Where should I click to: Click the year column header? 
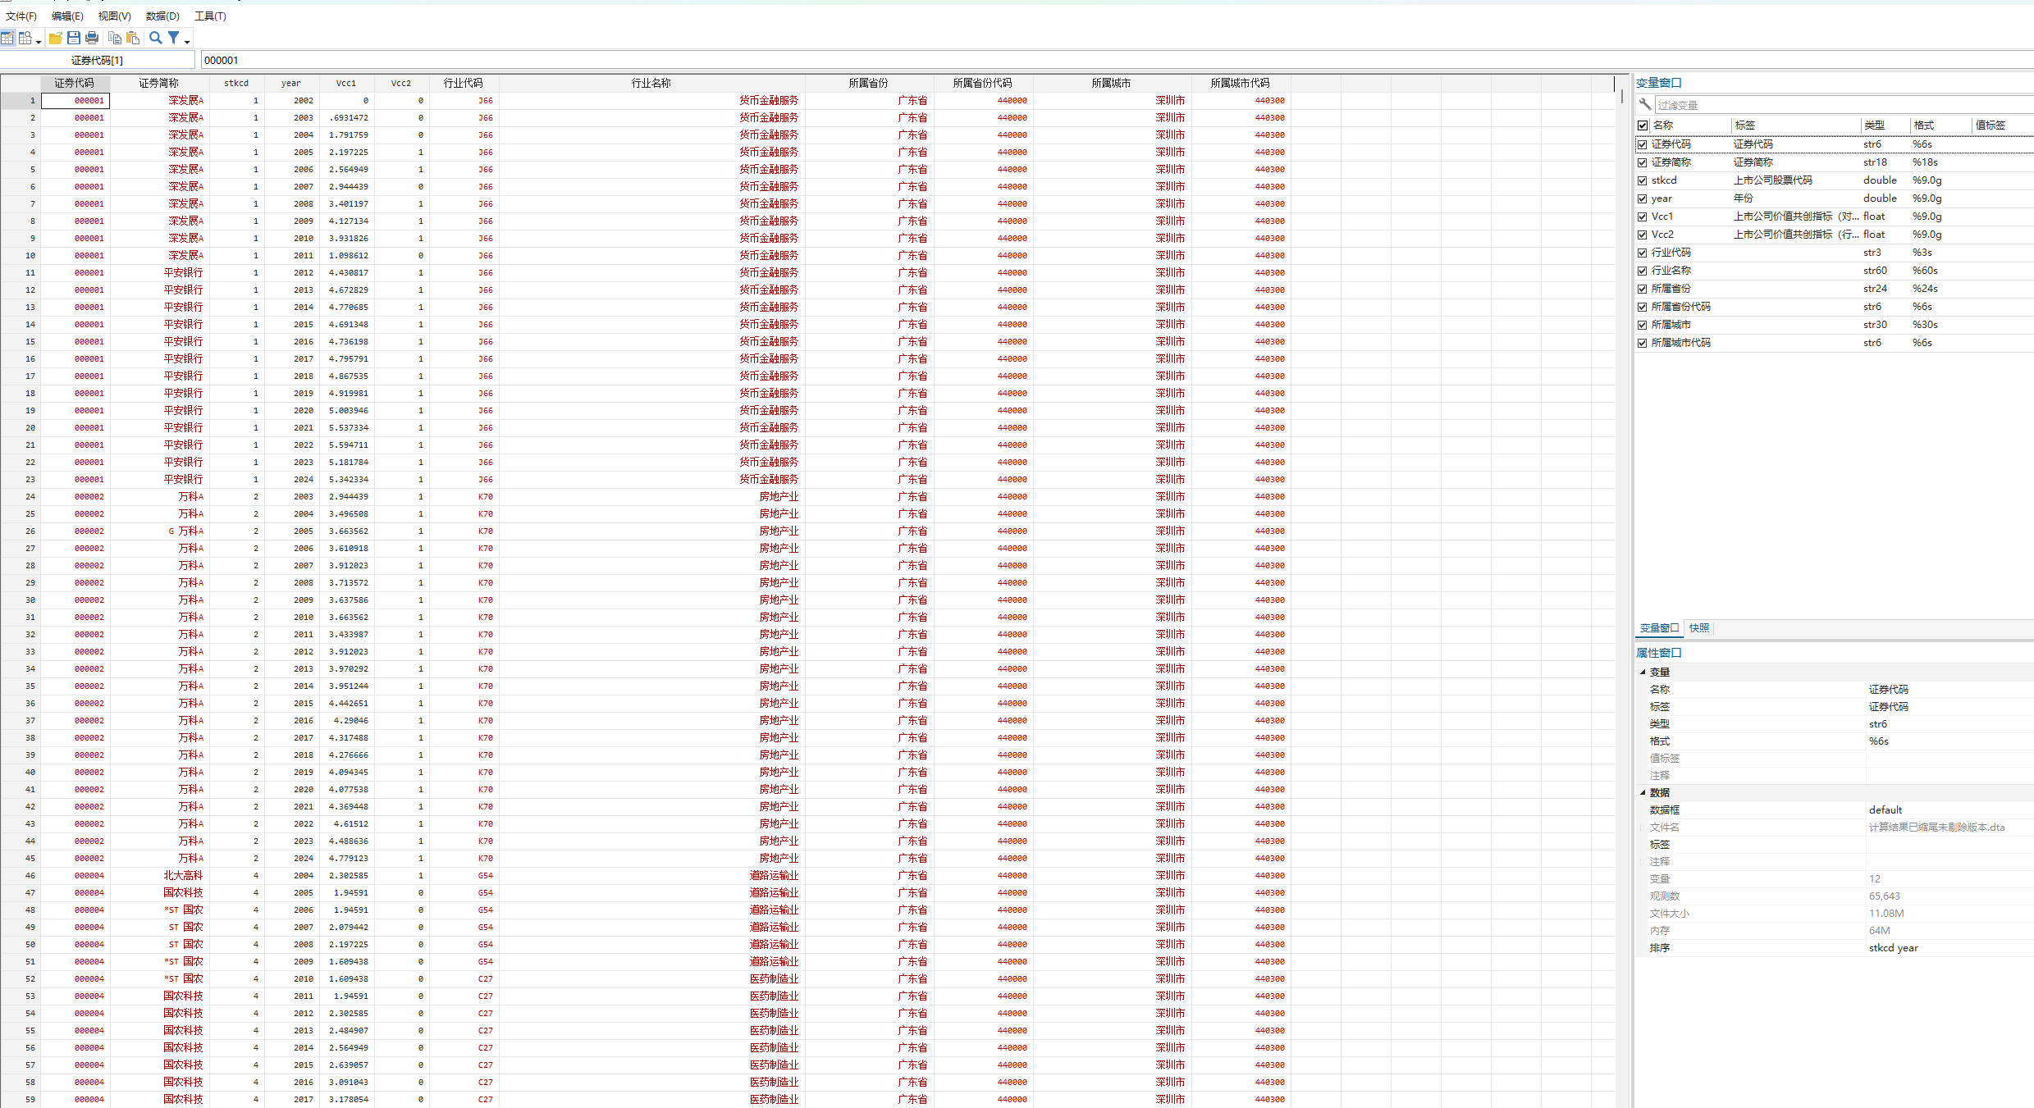(x=290, y=83)
